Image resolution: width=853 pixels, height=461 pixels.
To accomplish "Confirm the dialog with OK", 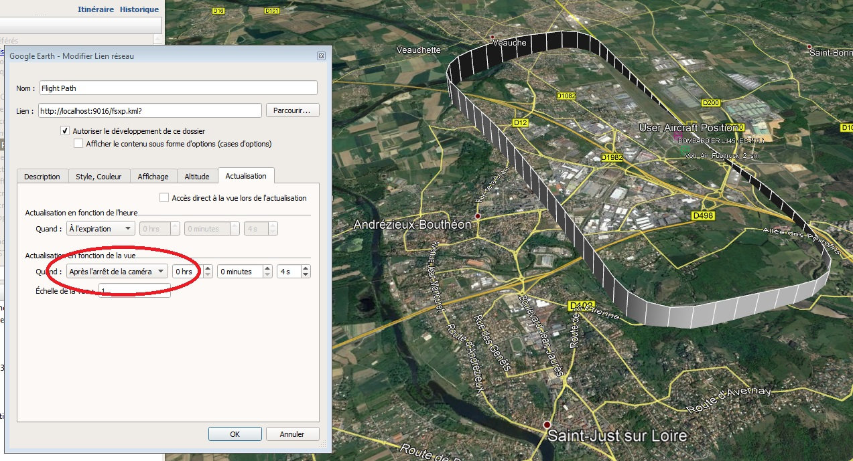I will click(235, 434).
